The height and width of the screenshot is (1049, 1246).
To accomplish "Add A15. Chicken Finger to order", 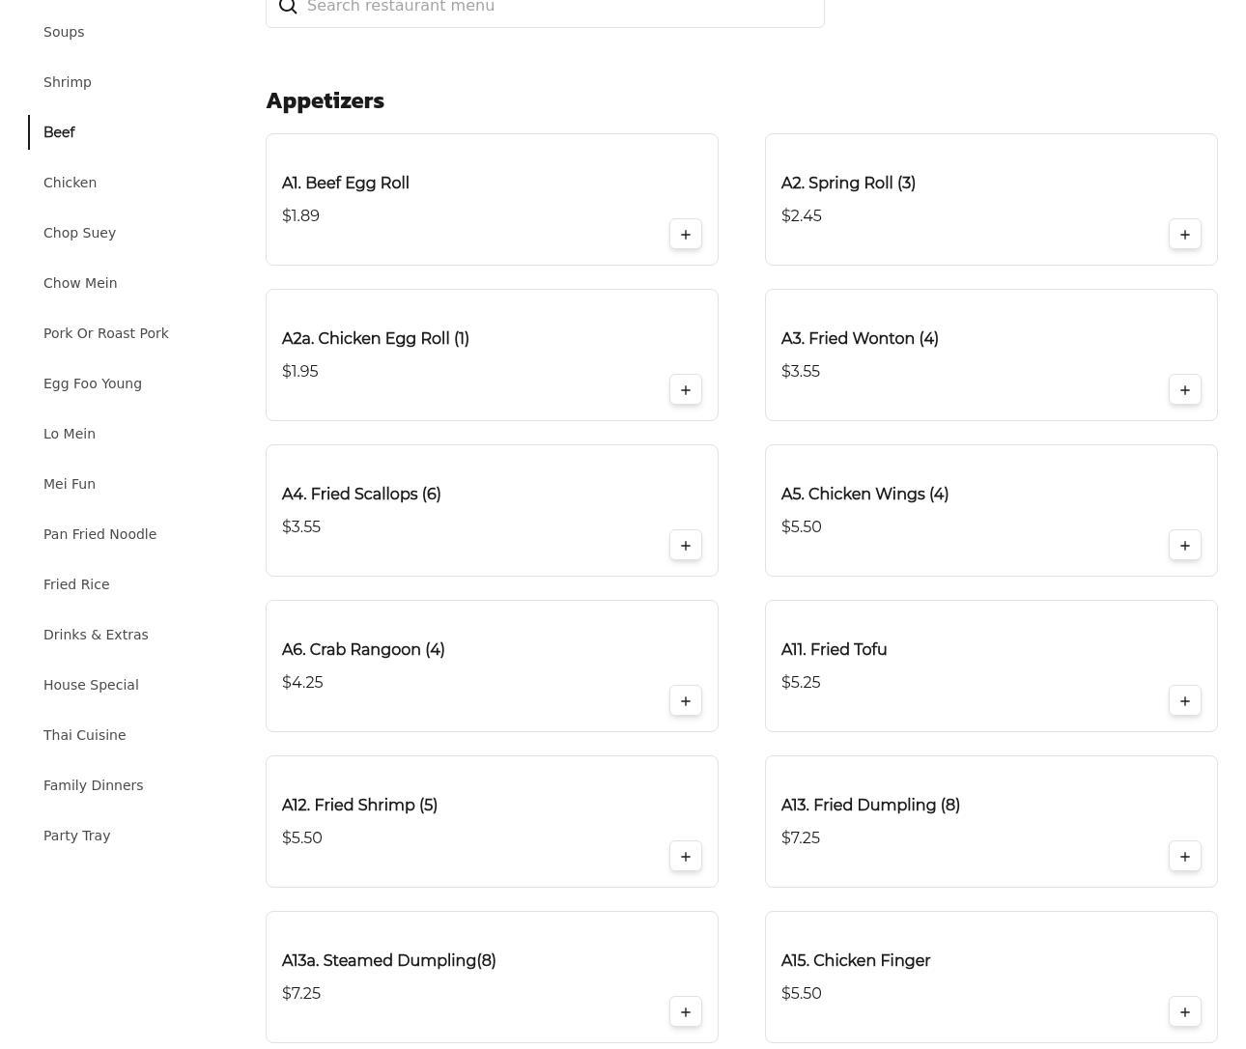I will point(1185,1012).
